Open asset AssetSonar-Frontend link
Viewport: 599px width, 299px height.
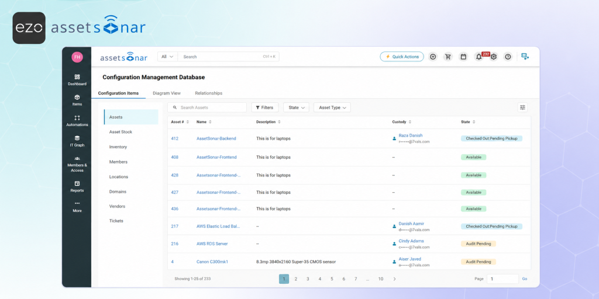coord(216,157)
